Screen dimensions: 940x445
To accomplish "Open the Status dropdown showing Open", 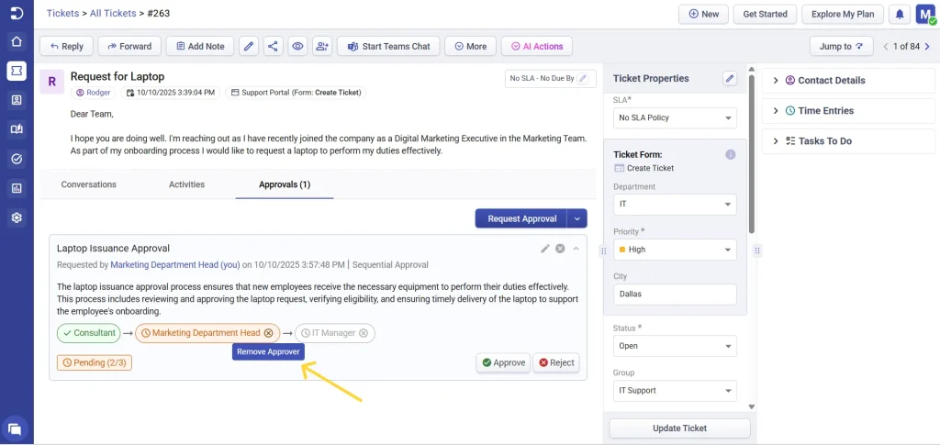I will coord(675,346).
